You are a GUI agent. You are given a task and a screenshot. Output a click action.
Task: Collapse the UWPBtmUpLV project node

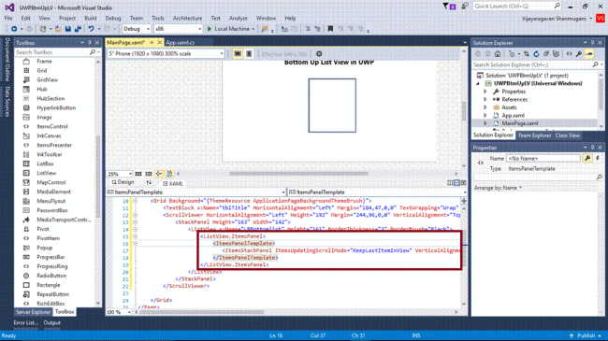click(x=478, y=84)
